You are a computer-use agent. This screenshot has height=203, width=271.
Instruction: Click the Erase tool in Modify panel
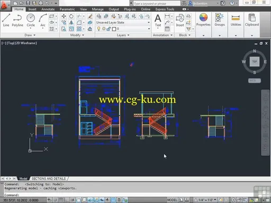[90, 16]
